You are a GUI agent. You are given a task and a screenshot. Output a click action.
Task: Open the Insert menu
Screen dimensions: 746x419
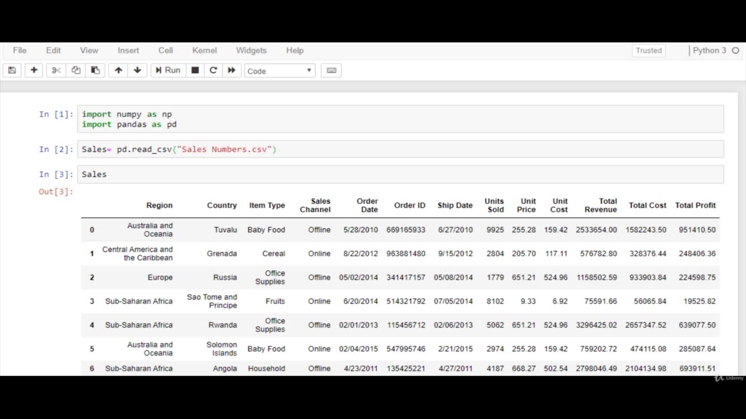(x=128, y=51)
